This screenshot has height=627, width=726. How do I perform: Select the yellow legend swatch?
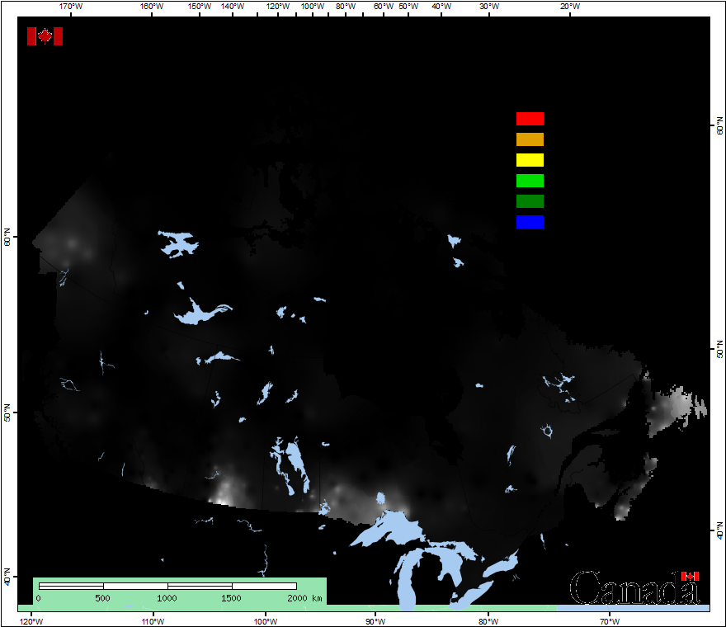pos(530,160)
